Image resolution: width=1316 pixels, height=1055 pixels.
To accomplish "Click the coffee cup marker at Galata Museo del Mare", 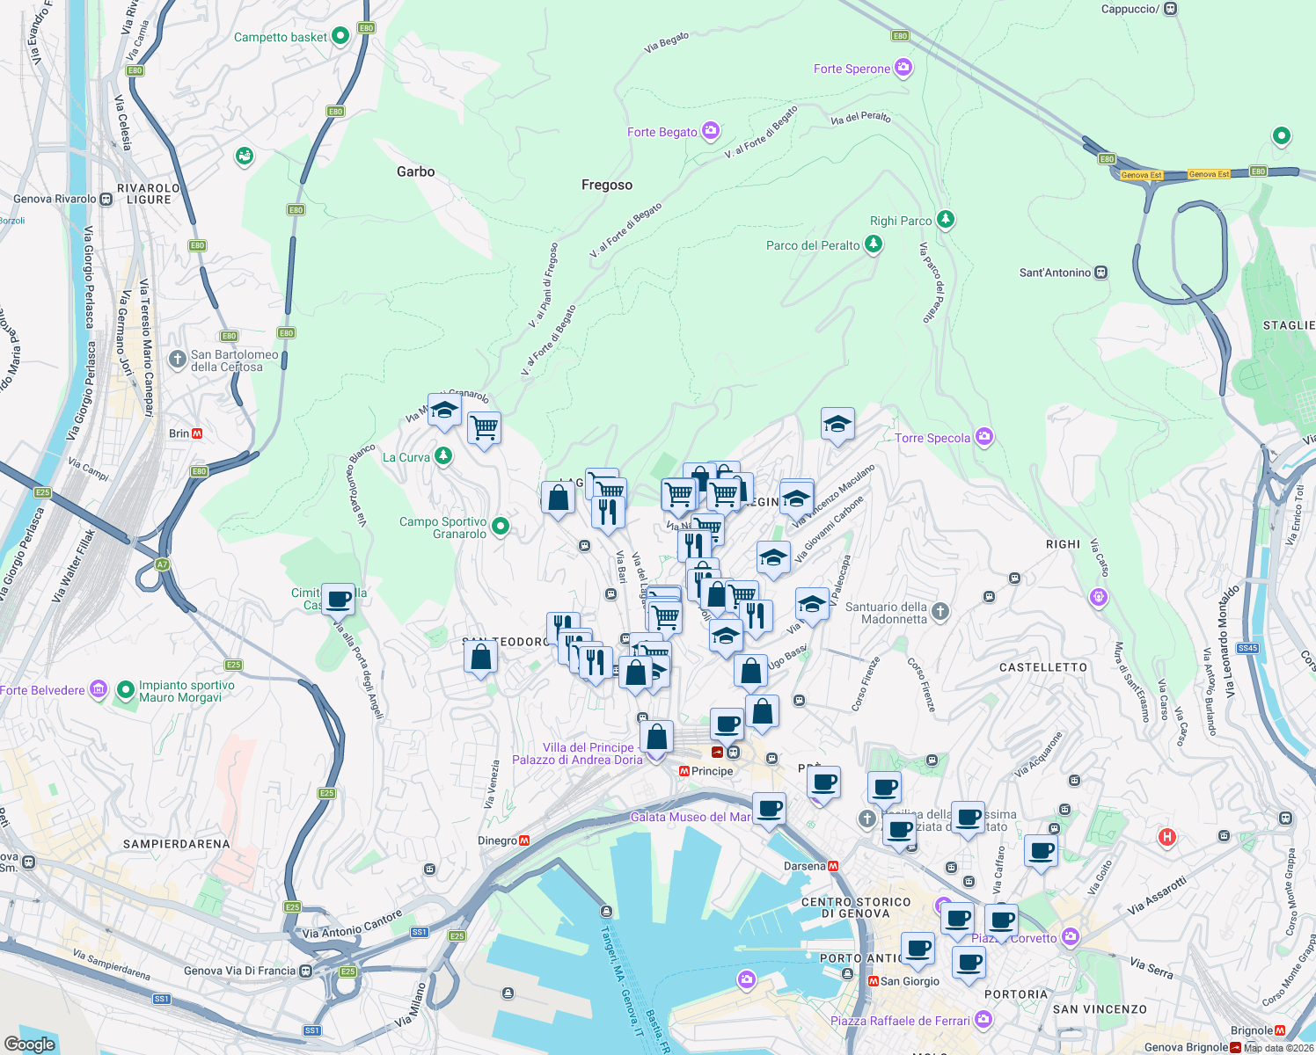I will tap(768, 810).
